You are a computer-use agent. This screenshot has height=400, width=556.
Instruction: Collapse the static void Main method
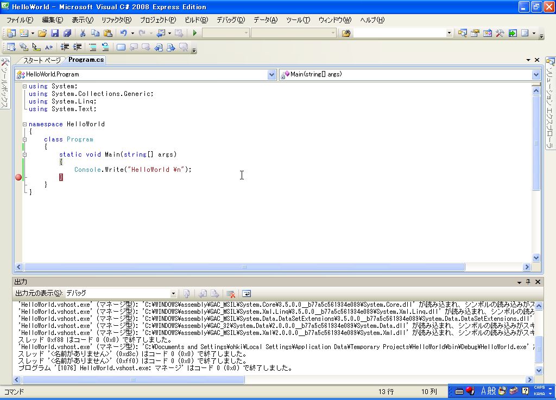pyautogui.click(x=25, y=154)
